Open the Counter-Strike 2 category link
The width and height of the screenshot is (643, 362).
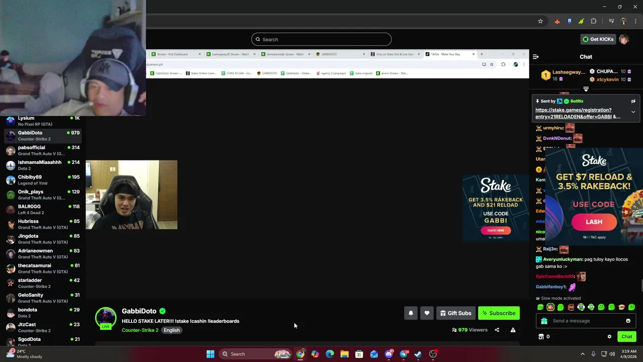coord(140,330)
